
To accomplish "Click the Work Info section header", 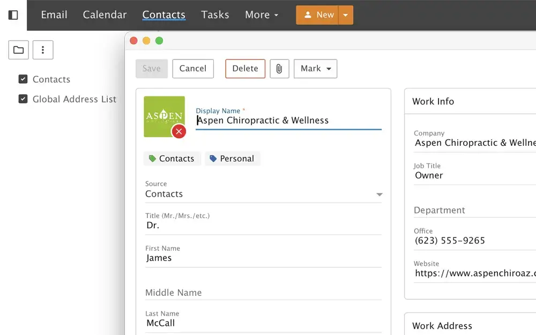I will point(433,101).
